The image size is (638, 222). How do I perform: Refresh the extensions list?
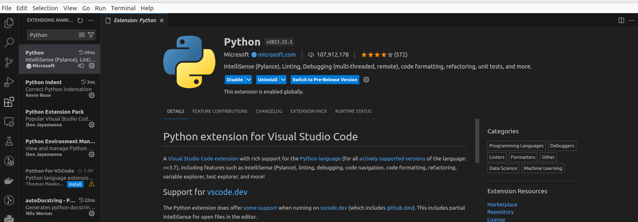[80, 20]
